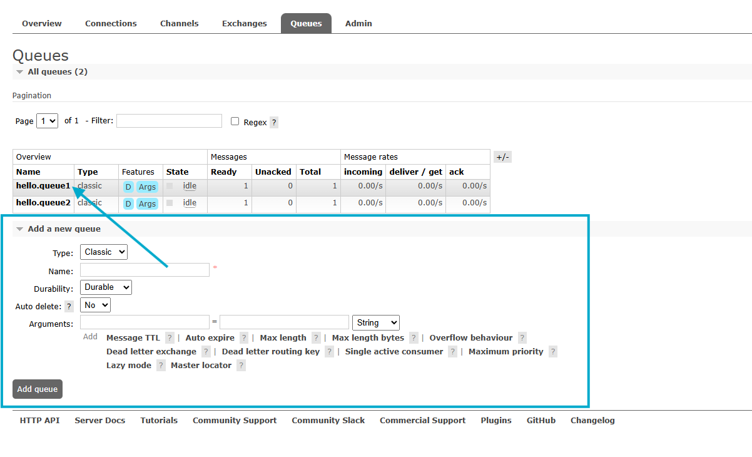The height and width of the screenshot is (457, 752).
Task: Click the Arguments value input field
Action: coord(284,322)
